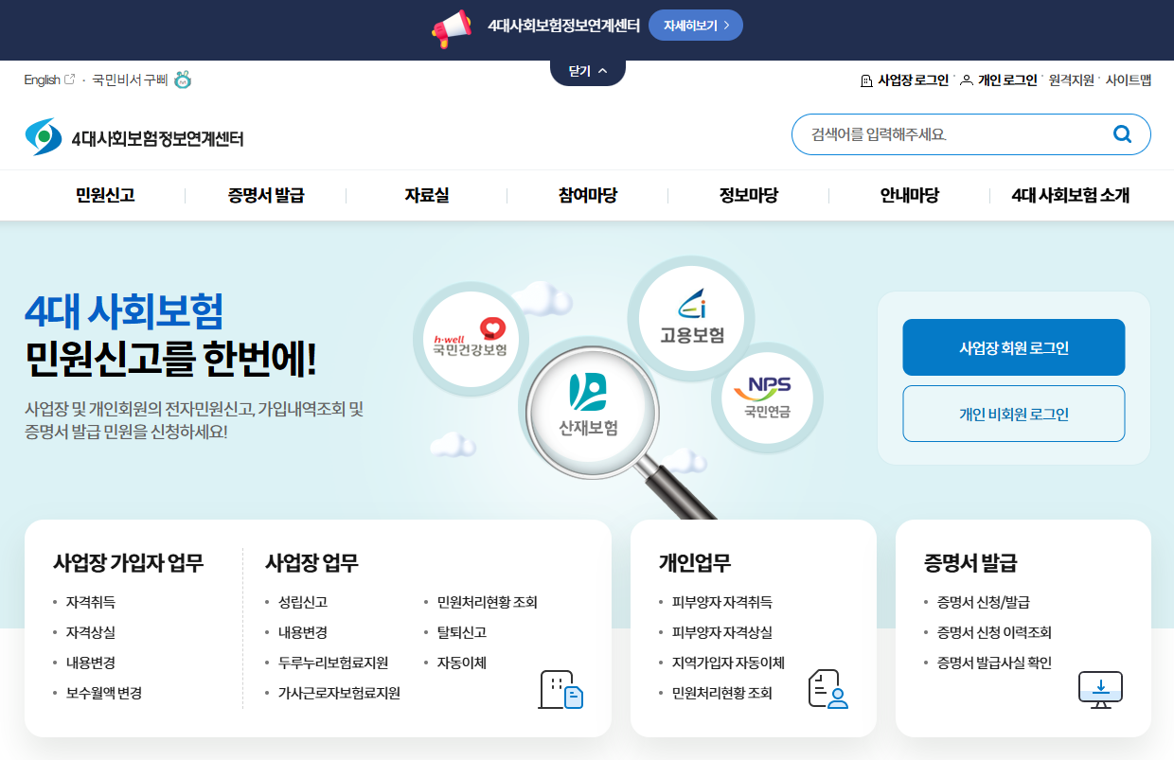
Task: Click the monitor download icon in 증명서 발급
Action: tap(1100, 690)
